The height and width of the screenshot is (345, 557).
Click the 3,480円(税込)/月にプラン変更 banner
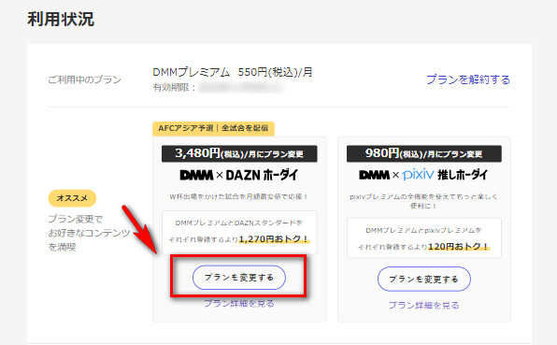[239, 154]
